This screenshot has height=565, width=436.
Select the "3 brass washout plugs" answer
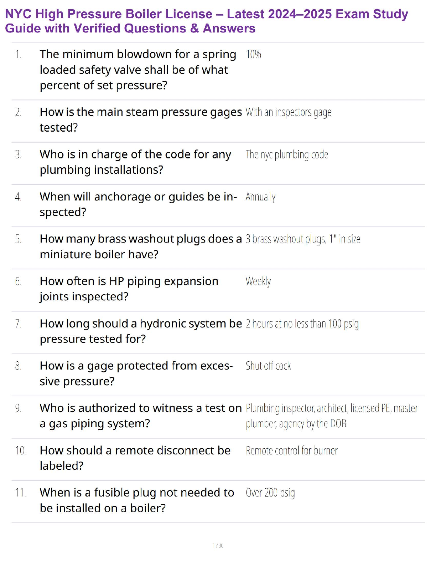tap(303, 239)
